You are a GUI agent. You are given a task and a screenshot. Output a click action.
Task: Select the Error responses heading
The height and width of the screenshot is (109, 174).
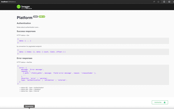(25, 58)
